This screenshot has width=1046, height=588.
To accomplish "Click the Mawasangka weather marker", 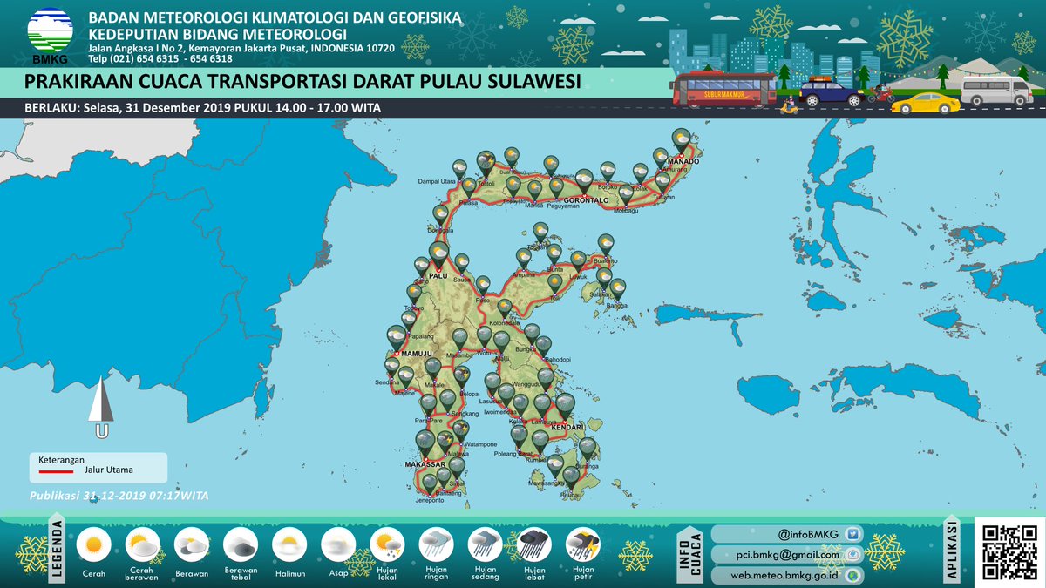I will [555, 466].
